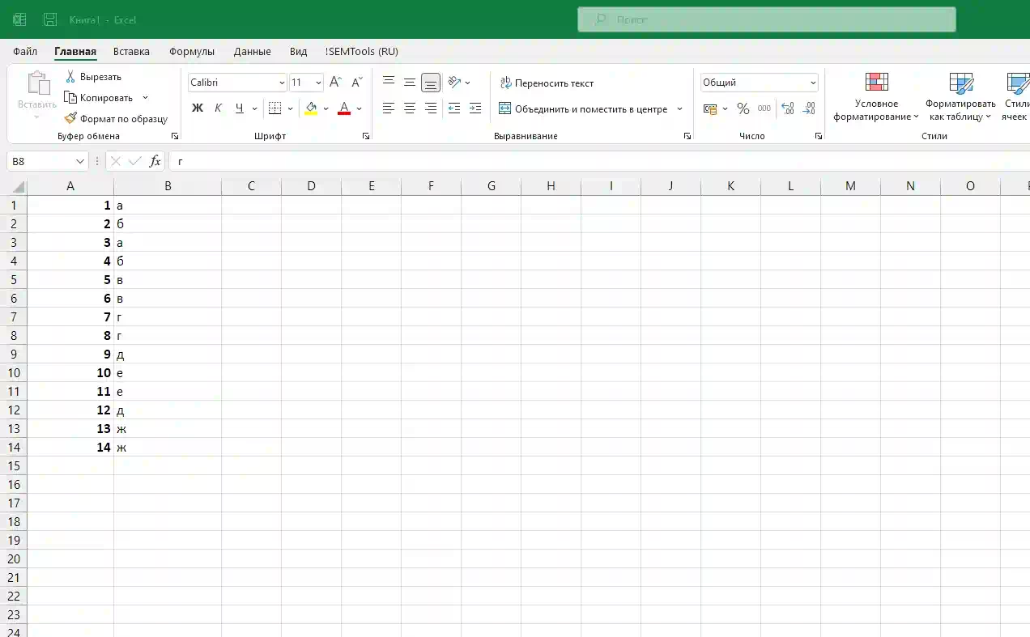Apply percent style icon
Image resolution: width=1030 pixels, height=637 pixels.
tap(743, 108)
